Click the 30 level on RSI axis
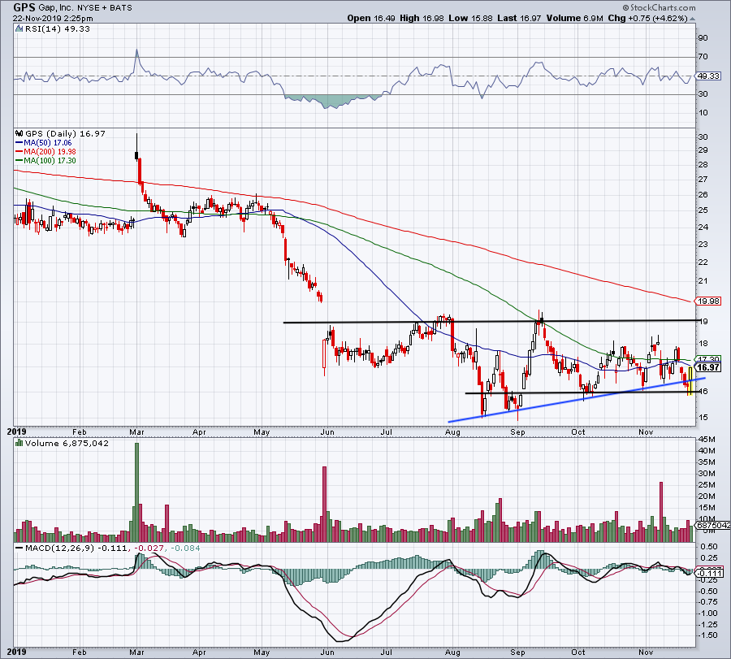This screenshot has height=659, width=731. (x=703, y=94)
